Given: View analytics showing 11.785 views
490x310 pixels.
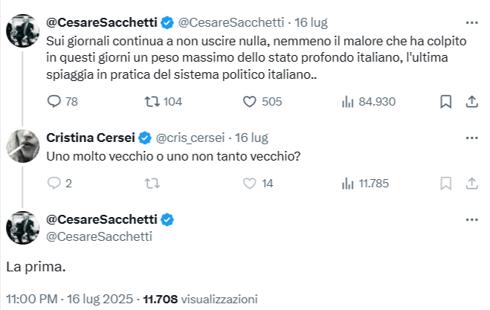Looking at the screenshot, I should pyautogui.click(x=365, y=183).
